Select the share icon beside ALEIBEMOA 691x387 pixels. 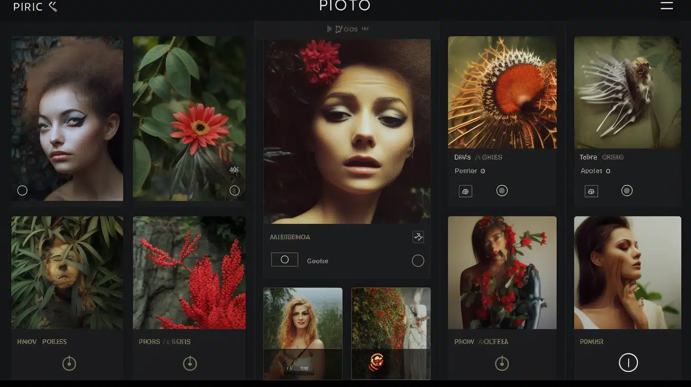pos(418,237)
